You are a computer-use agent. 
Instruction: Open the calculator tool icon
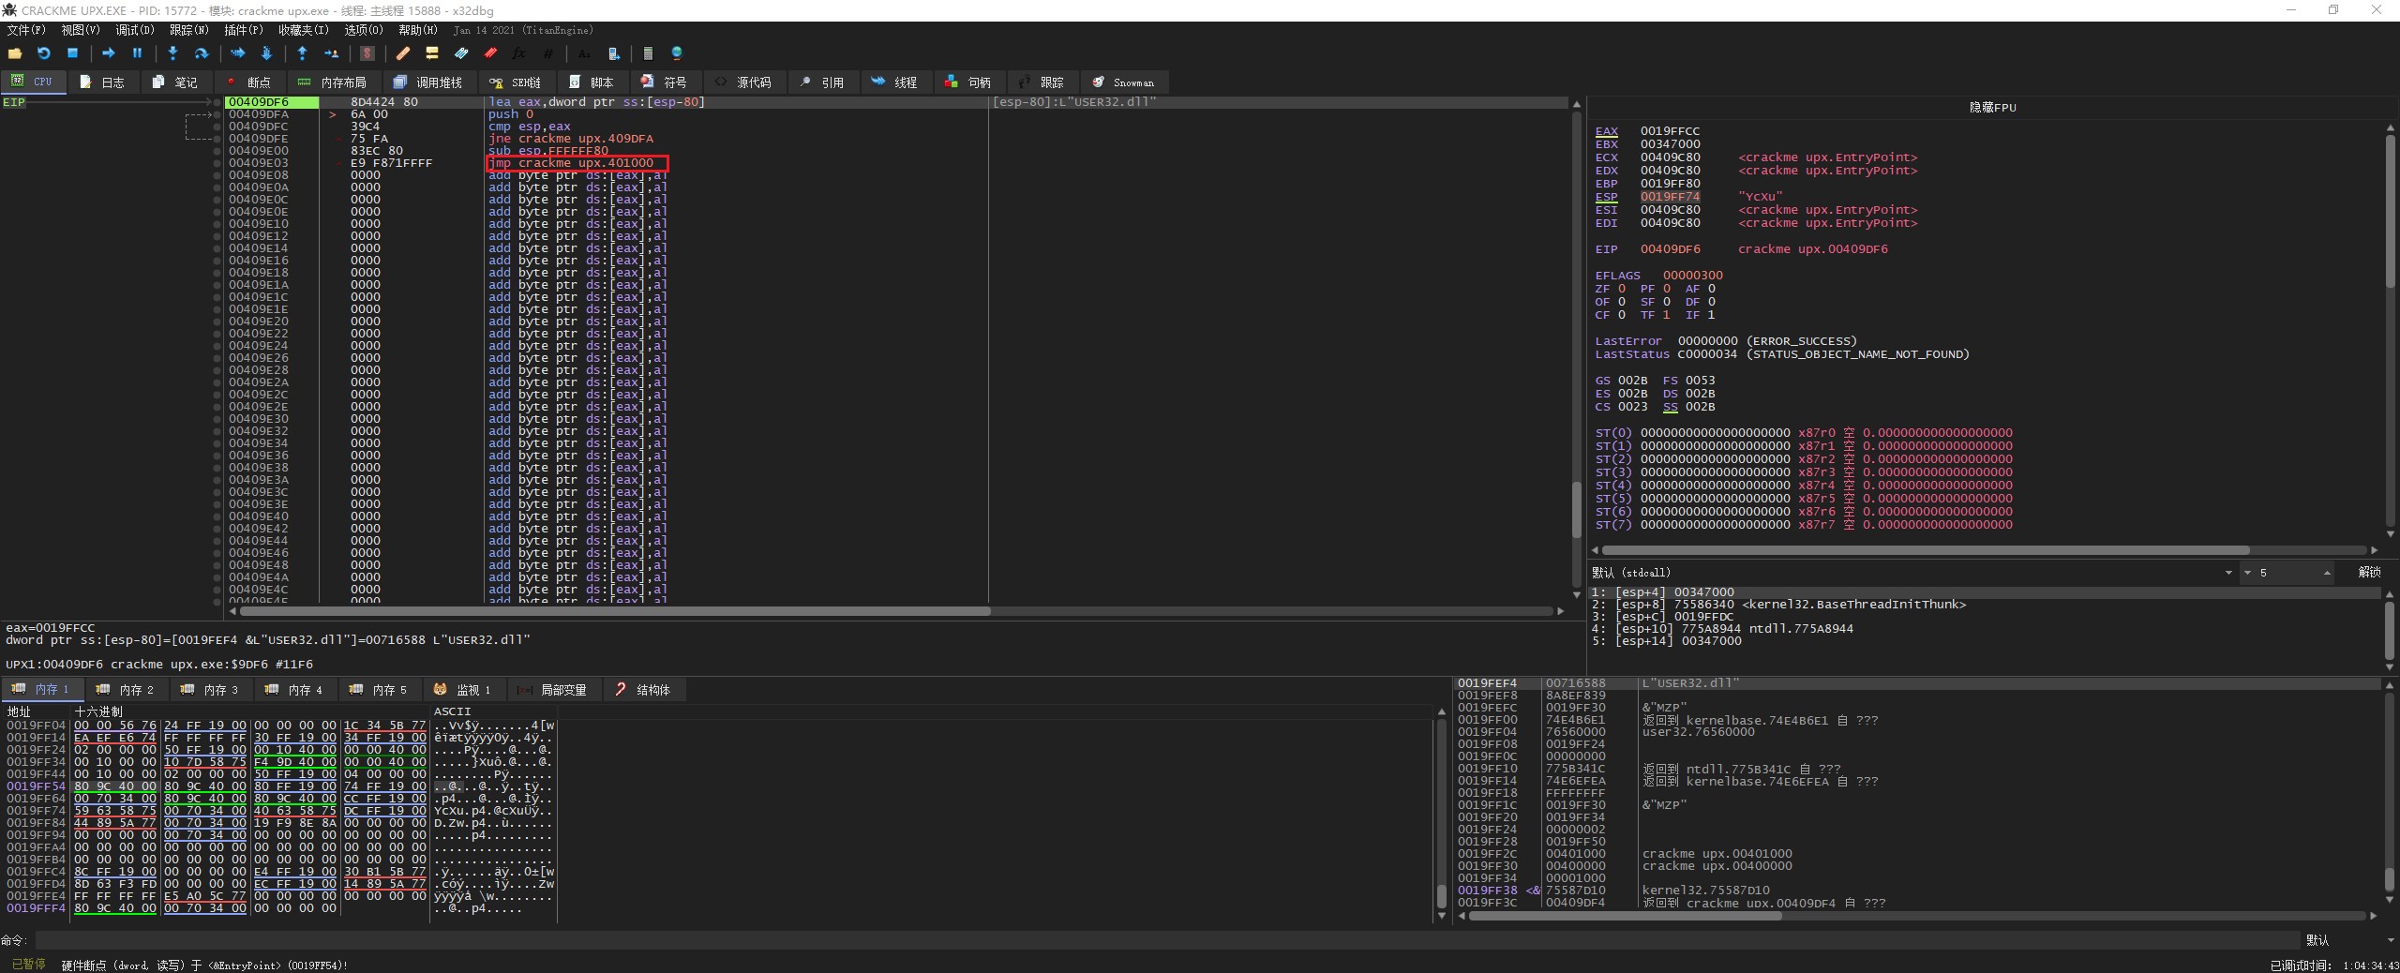(648, 53)
